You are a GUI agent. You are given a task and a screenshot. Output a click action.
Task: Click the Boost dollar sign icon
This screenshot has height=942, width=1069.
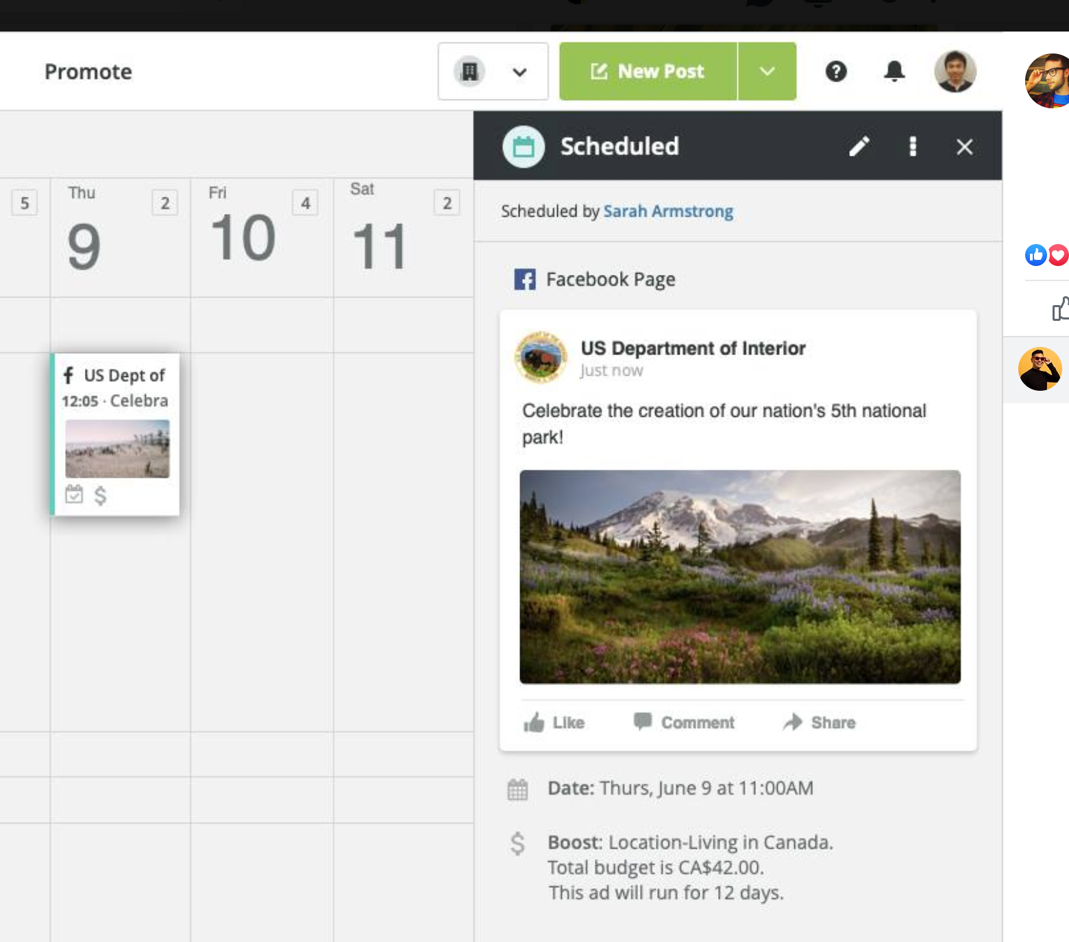[x=517, y=843]
